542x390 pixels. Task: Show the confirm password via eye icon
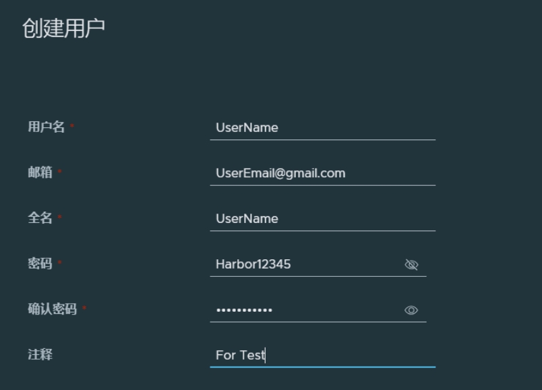(x=411, y=311)
